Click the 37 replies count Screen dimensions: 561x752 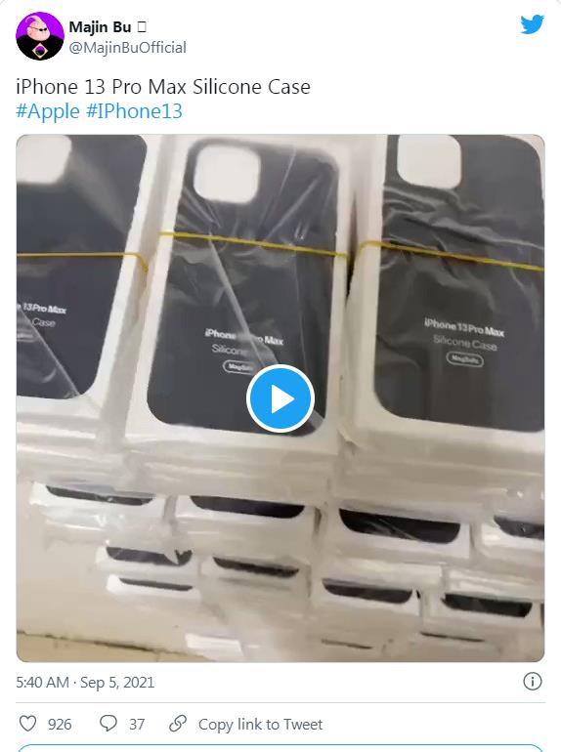point(137,725)
